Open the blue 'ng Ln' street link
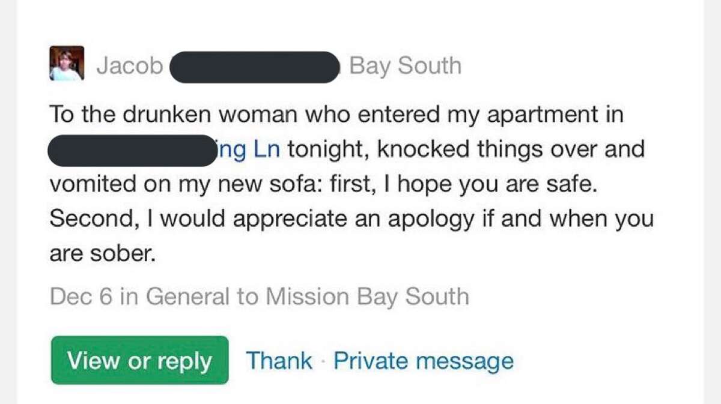 pyautogui.click(x=247, y=150)
